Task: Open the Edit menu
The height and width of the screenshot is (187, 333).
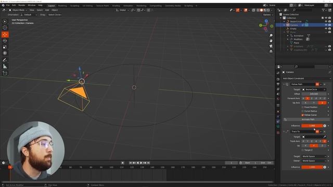Action: (x=14, y=5)
